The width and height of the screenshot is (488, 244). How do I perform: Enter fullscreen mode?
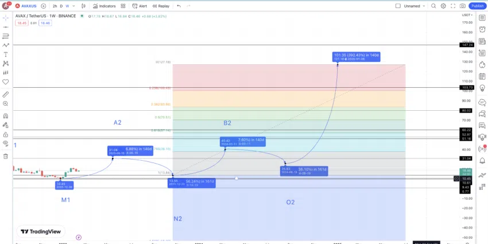[453, 6]
